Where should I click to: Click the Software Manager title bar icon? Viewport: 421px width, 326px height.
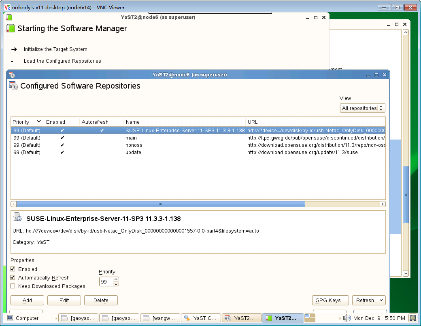[9, 17]
